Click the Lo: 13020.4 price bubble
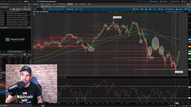Screen dimensions: 191x107 click(179, 72)
